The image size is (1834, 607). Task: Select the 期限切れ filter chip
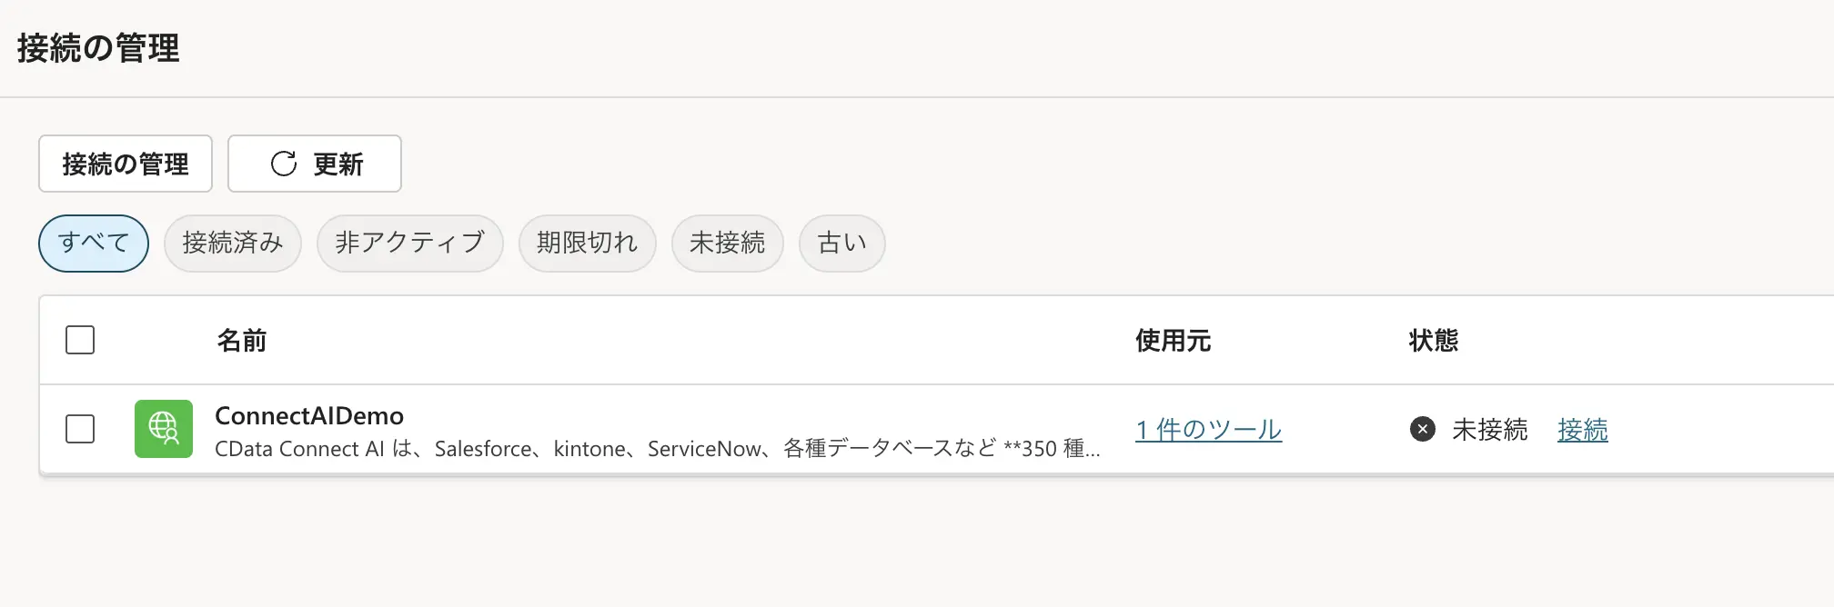click(x=587, y=243)
